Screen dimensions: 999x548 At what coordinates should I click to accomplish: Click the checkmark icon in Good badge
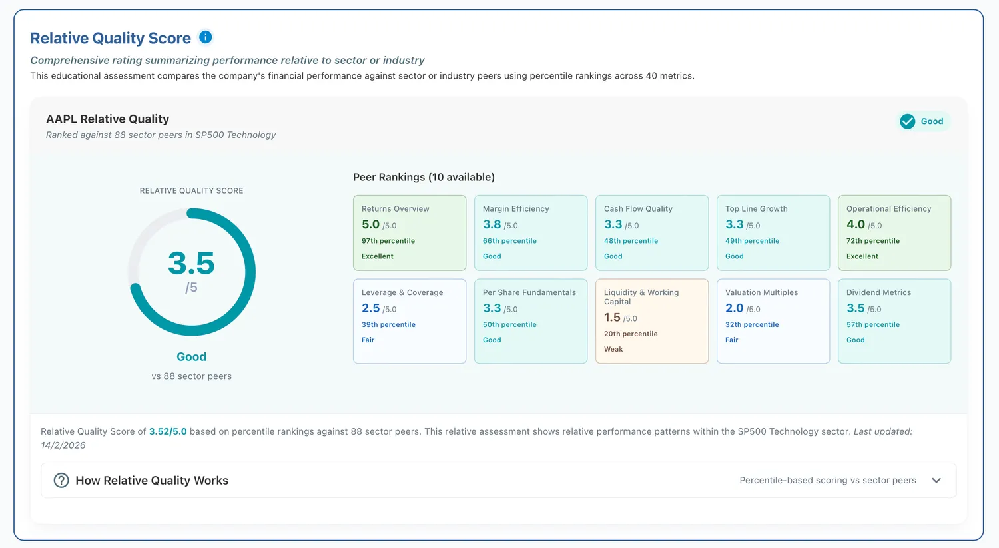click(x=907, y=121)
